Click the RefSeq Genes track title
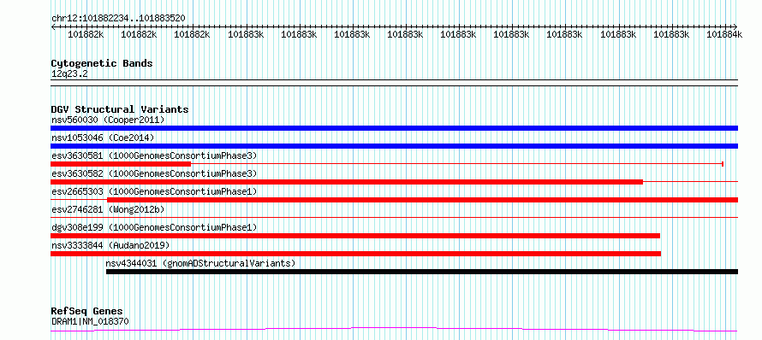762x340 pixels. (87, 312)
